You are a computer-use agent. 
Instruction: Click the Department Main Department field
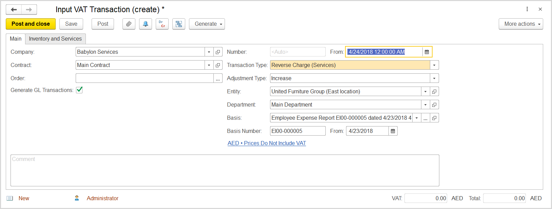click(x=345, y=104)
